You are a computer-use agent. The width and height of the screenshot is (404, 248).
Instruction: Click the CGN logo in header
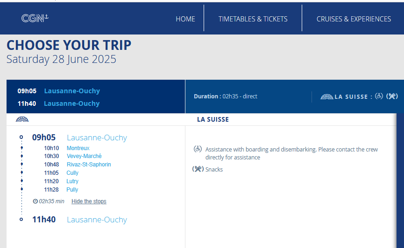[35, 18]
